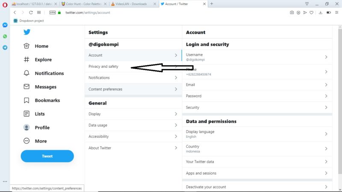
Task: Open Dropdown project bookmark
Action: tap(29, 20)
